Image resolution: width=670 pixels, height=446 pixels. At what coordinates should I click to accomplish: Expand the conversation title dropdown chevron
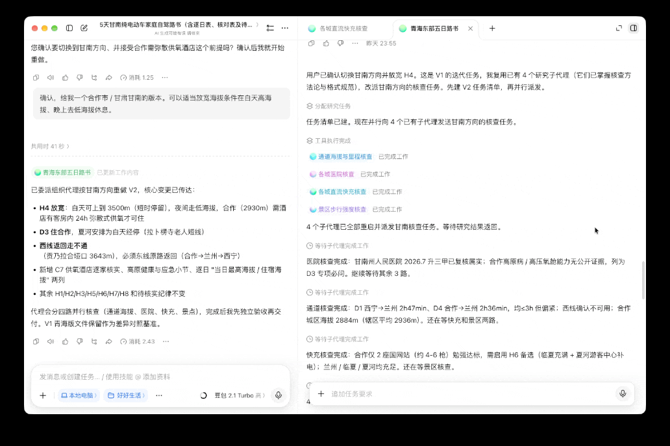pos(257,25)
